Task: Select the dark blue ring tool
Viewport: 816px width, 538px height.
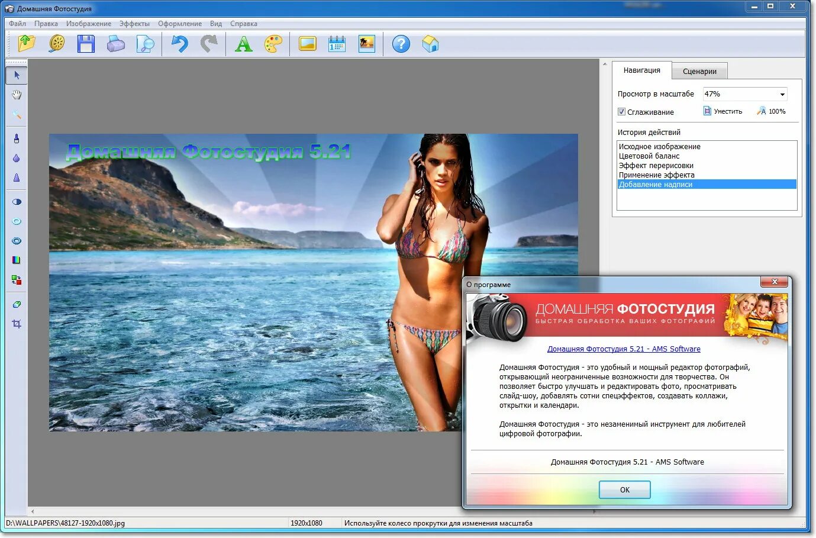Action: tap(17, 241)
